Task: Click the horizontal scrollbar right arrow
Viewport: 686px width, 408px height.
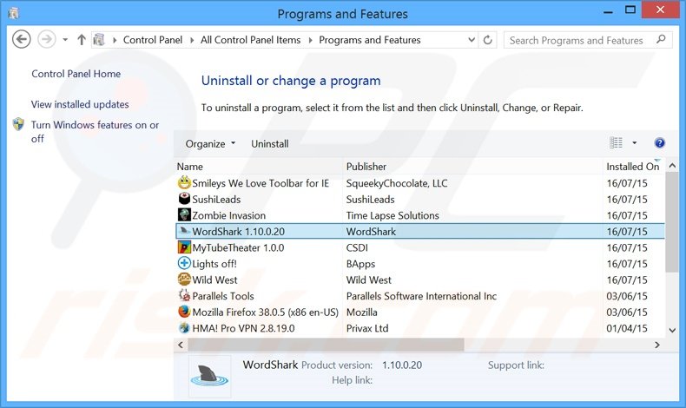Action: 657,345
